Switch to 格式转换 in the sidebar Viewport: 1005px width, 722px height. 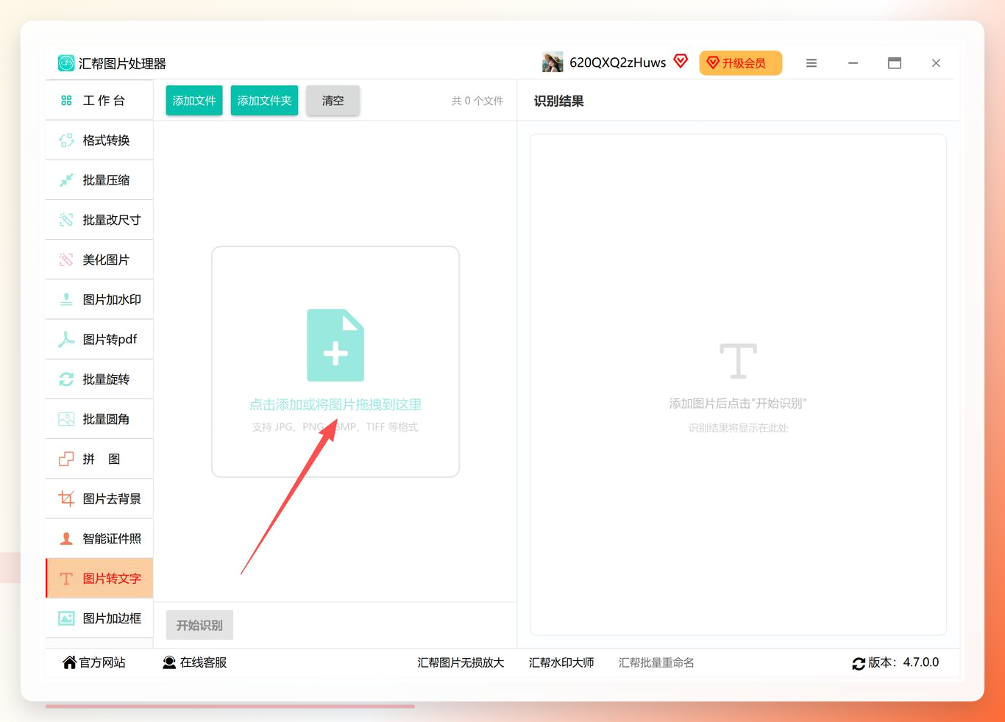99,140
